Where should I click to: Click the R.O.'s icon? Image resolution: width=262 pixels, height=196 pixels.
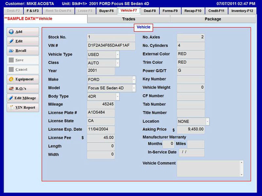11,89
